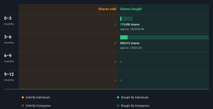This screenshot has height=109, width=213.
Task: Click the 6–9 months row label
Action: [9, 58]
